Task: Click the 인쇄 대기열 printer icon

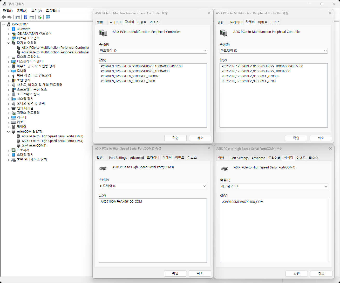Action: click(13, 108)
